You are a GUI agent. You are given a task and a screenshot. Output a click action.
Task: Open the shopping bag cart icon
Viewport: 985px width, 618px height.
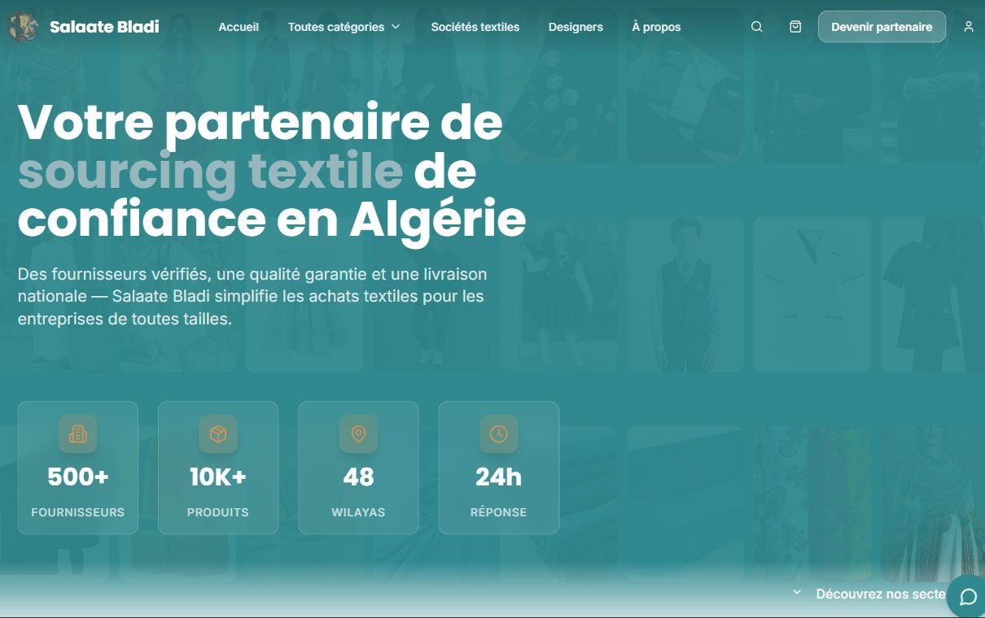pos(795,27)
